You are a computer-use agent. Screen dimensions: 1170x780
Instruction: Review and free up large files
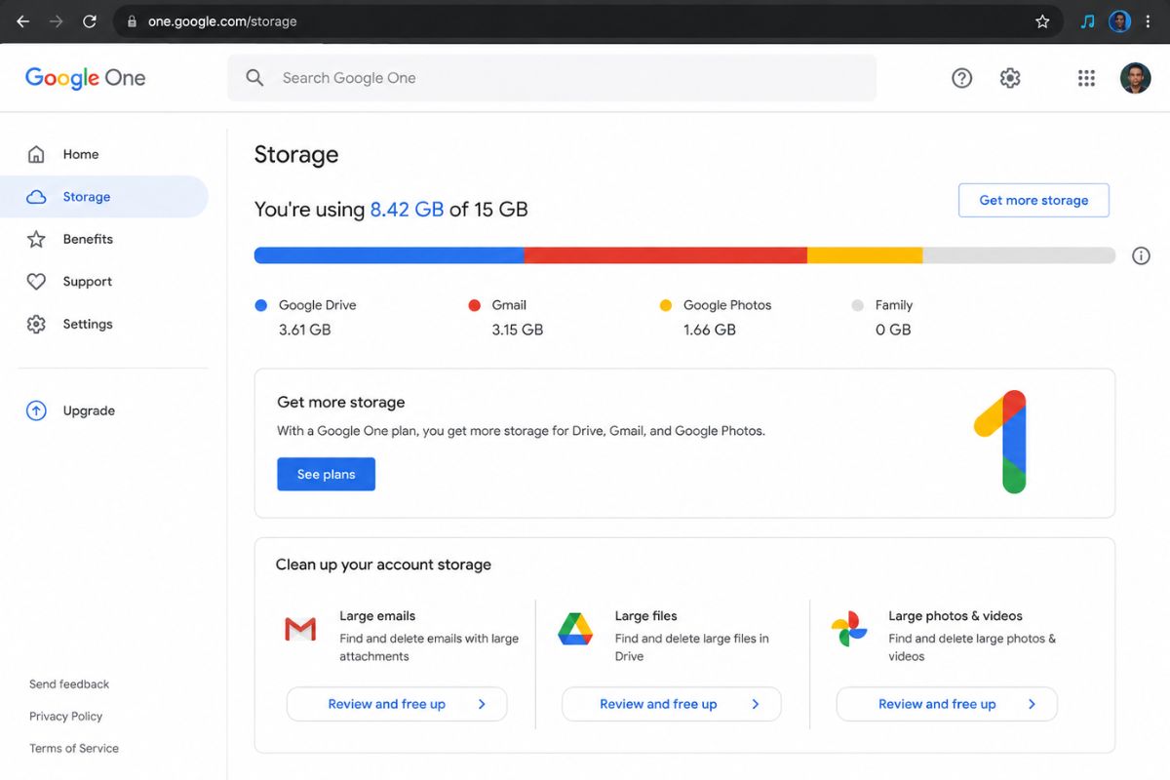click(672, 704)
